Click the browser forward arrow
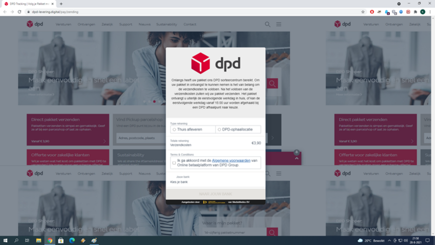Screen dimensions: 435x245 click(12, 12)
